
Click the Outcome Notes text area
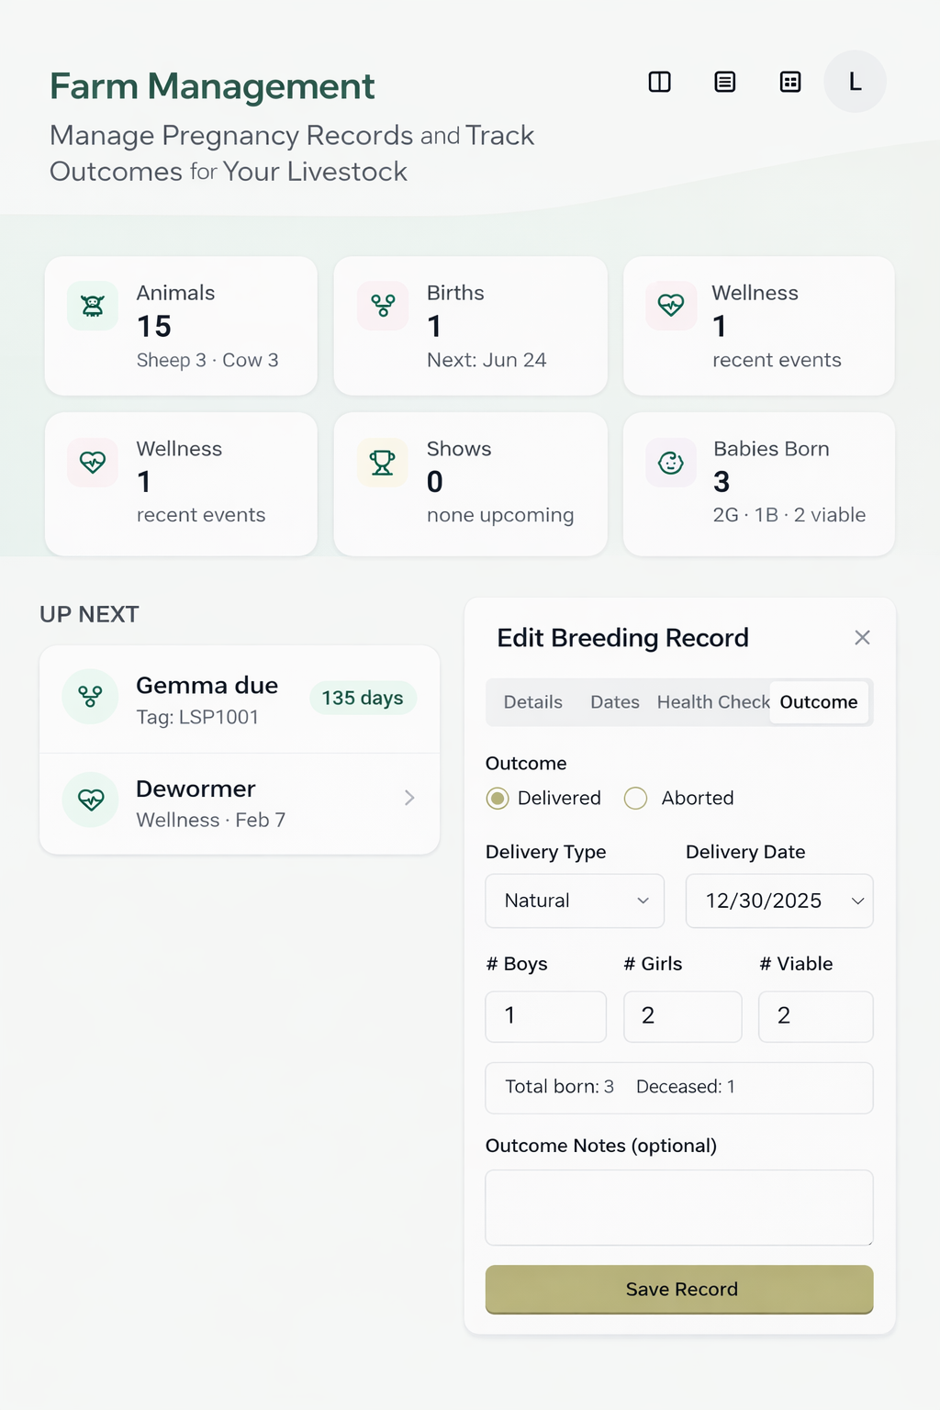[x=679, y=1207]
